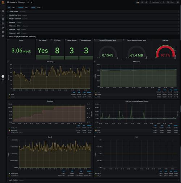Expand the DNodes Overview row
This screenshot has width=181, height=183.
click(14, 15)
